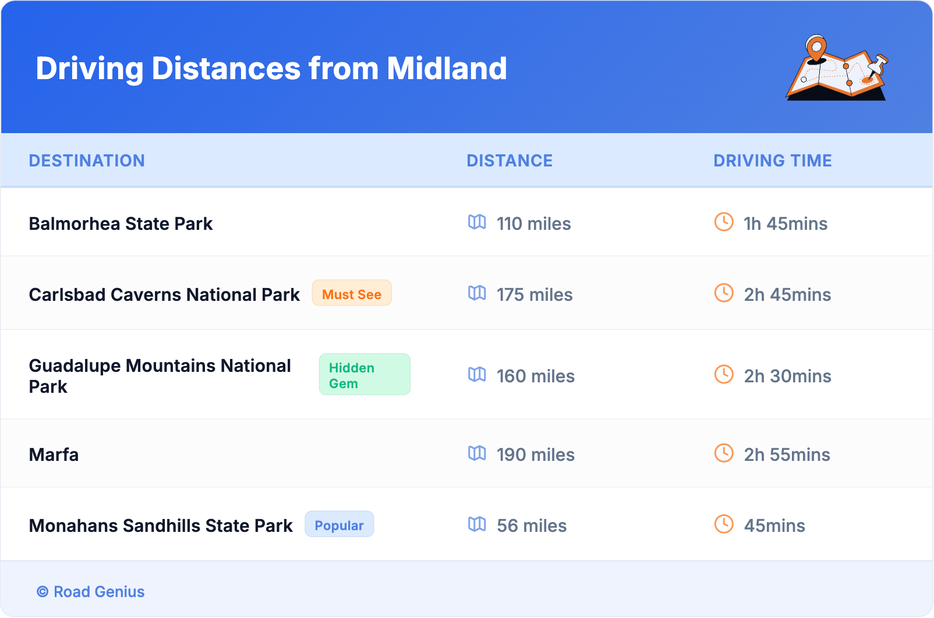Viewport: 934px width, 618px height.
Task: Click map icon beside 110 miles
Action: (477, 222)
